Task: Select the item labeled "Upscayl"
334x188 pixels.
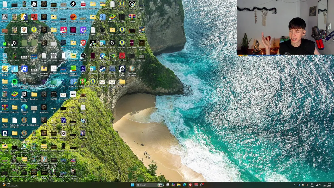Action: click(103, 18)
